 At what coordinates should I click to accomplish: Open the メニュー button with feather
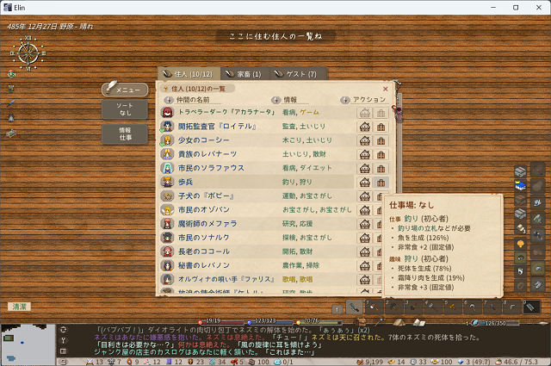125,90
